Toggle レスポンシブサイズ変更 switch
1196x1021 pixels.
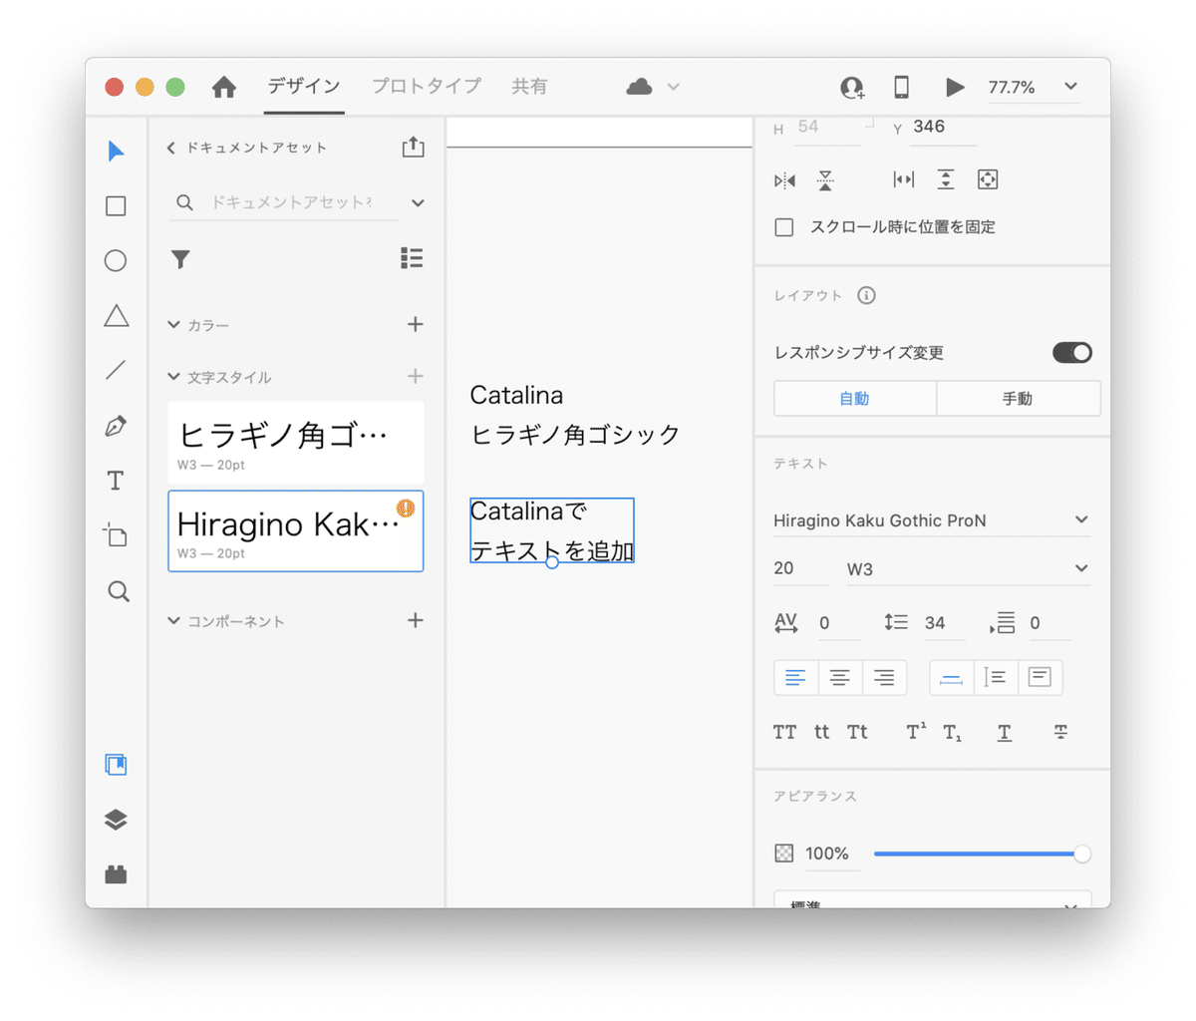click(1072, 353)
